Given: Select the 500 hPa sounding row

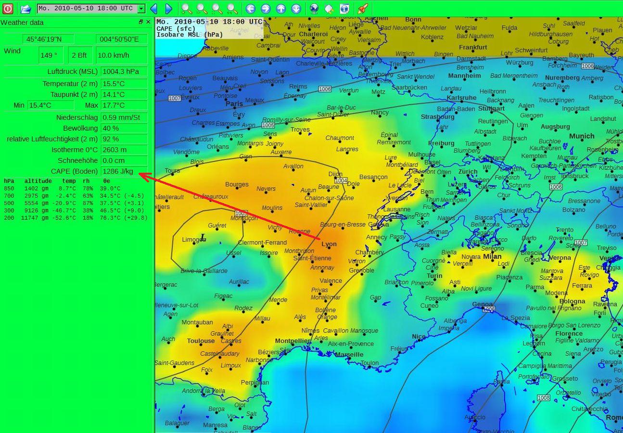Looking at the screenshot, I should tap(74, 203).
